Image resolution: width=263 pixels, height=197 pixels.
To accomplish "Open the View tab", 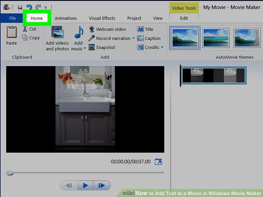I will point(158,18).
